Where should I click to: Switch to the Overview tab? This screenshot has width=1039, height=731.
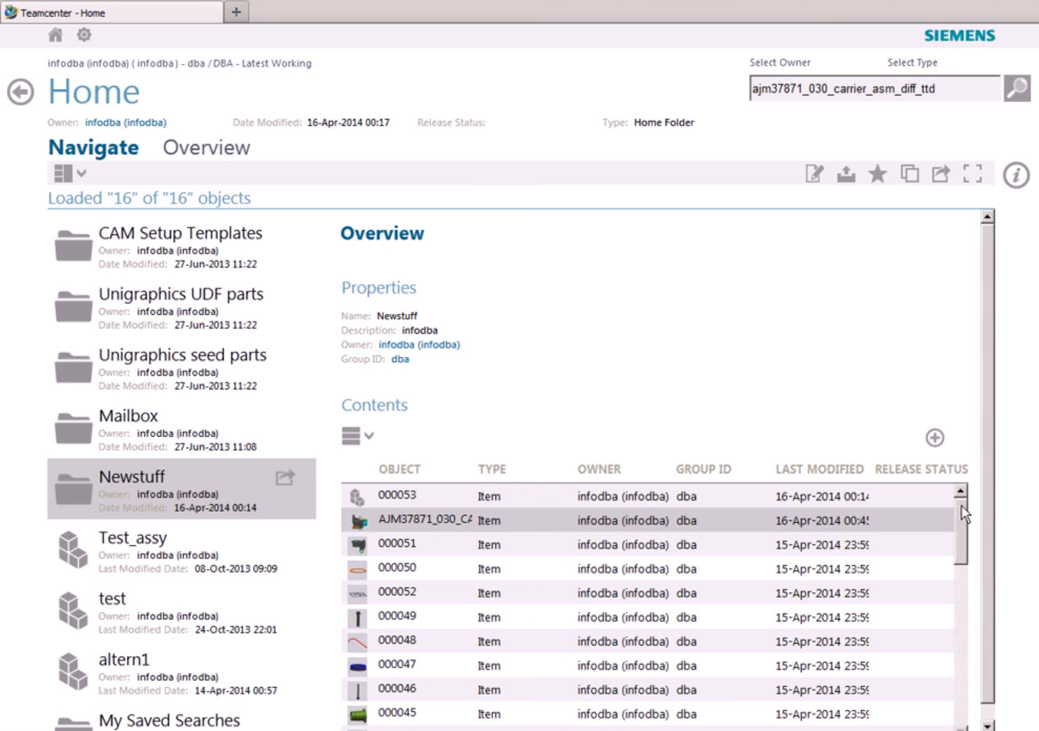point(206,147)
